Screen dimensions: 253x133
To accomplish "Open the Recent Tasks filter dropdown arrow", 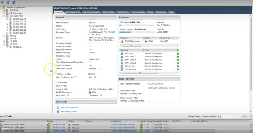I will [x=219, y=116].
